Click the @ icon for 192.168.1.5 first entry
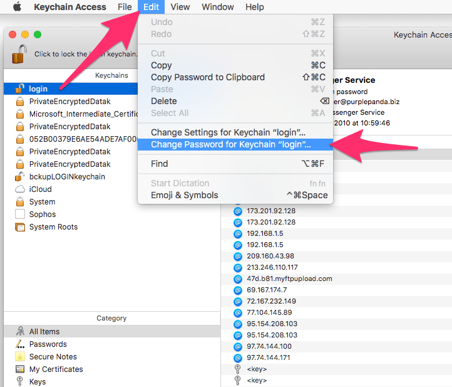 tap(237, 234)
